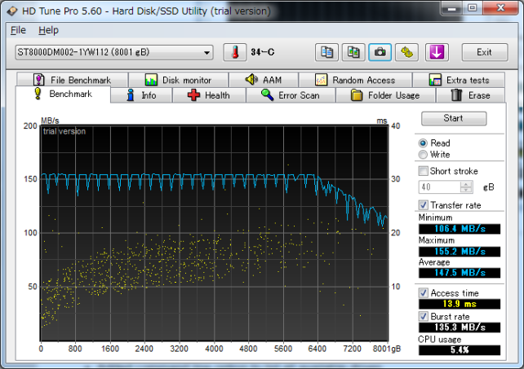Open options via the wrench icon

tap(406, 53)
